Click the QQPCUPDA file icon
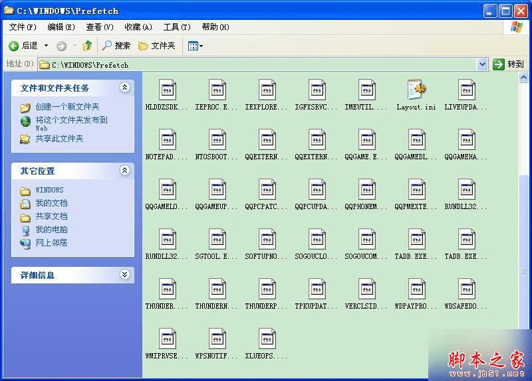Screen dimensions: 532x381 coord(317,189)
